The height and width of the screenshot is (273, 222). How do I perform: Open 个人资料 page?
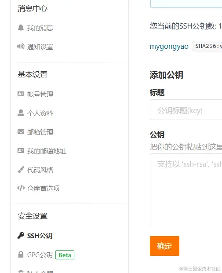click(x=40, y=113)
